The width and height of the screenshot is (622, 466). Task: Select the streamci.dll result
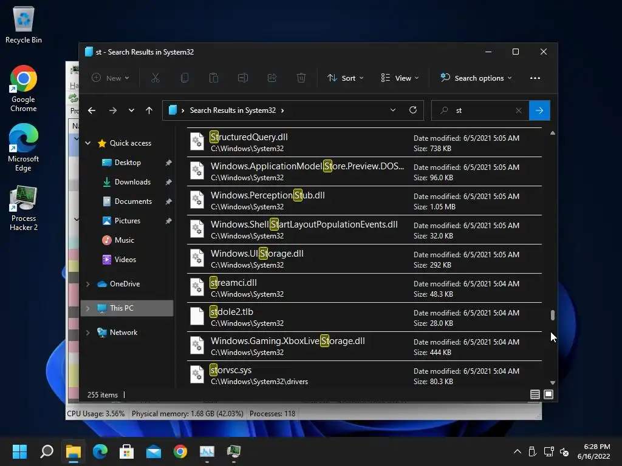pos(364,288)
